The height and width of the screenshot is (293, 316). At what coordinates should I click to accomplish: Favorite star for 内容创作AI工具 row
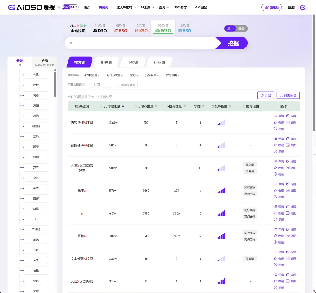click(x=275, y=122)
